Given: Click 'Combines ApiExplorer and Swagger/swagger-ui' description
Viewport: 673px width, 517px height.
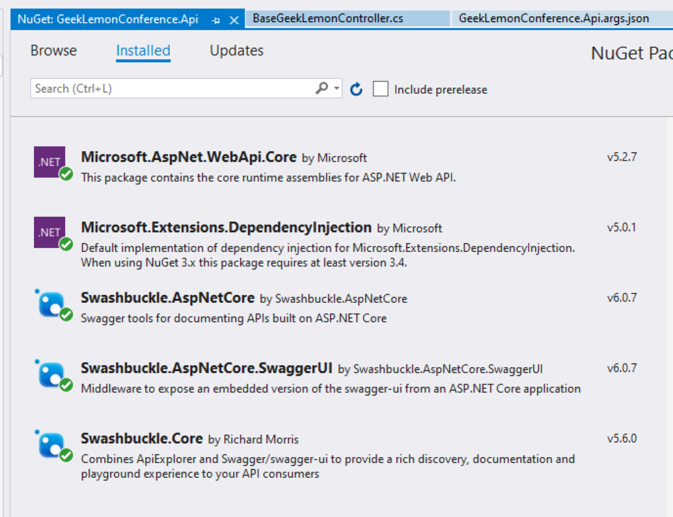Looking at the screenshot, I should [328, 466].
